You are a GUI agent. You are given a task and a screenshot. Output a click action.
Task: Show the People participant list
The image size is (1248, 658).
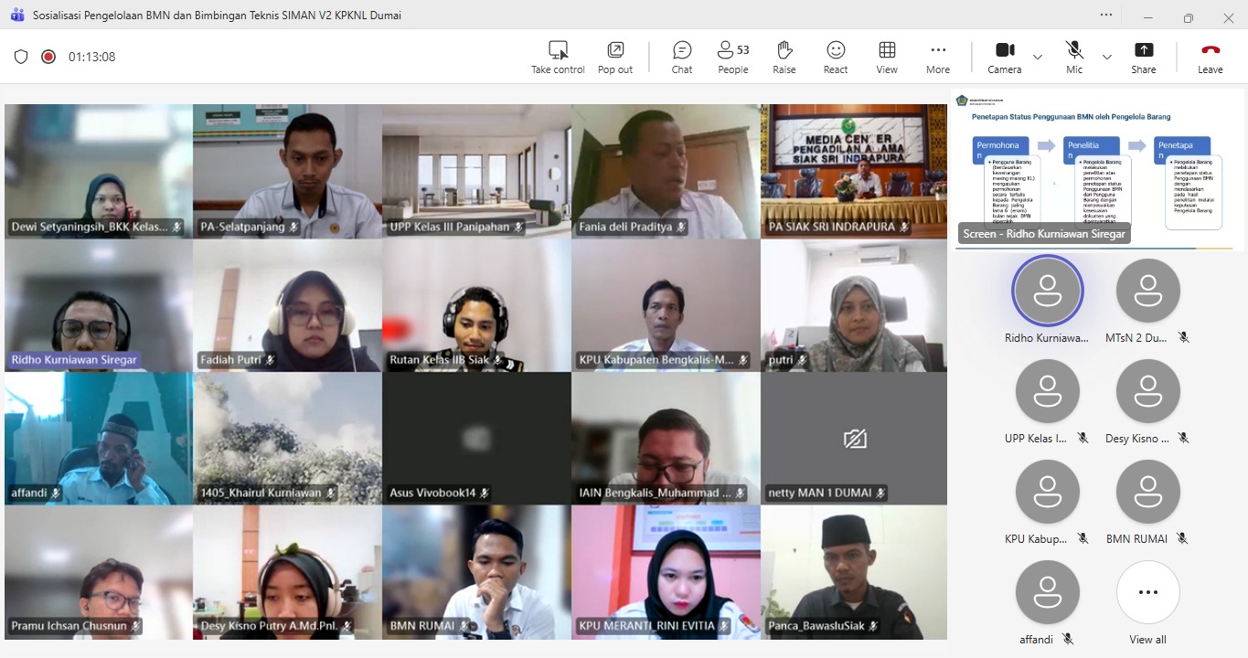(x=732, y=57)
